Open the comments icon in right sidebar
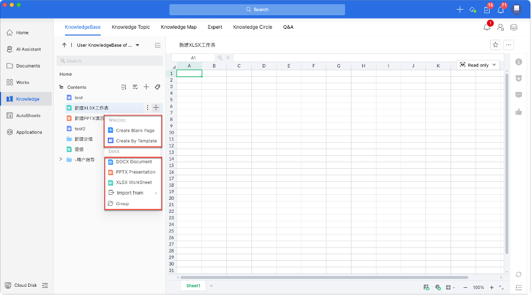Viewport: 531px width, 295px height. point(518,95)
